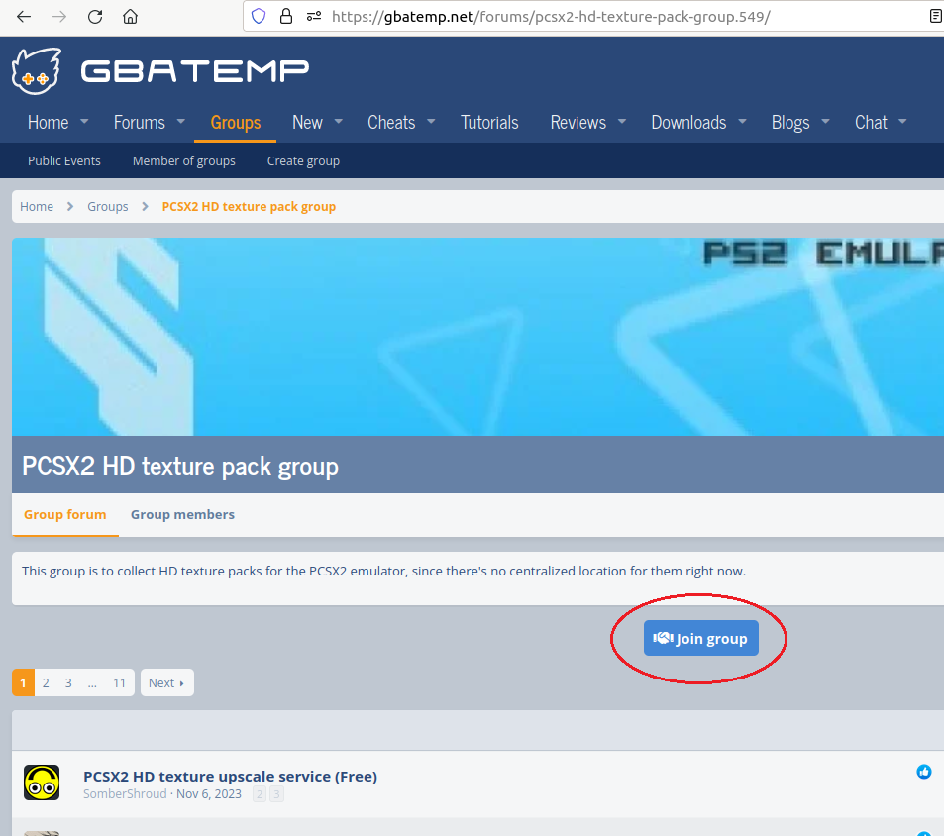Expand the Chat menu dropdown arrow
Viewport: 944px width, 836px height.
click(902, 122)
